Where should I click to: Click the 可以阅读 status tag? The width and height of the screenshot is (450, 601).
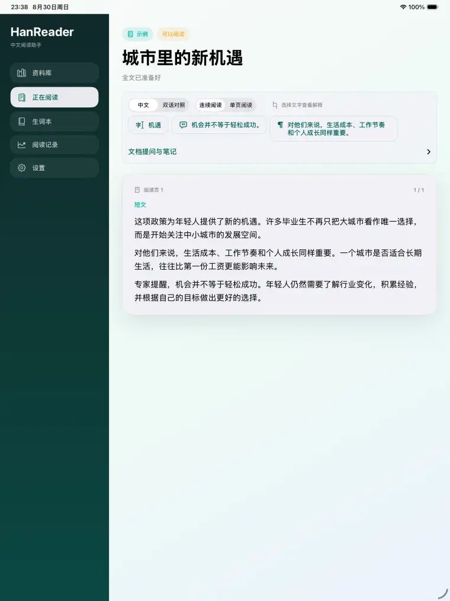click(173, 34)
